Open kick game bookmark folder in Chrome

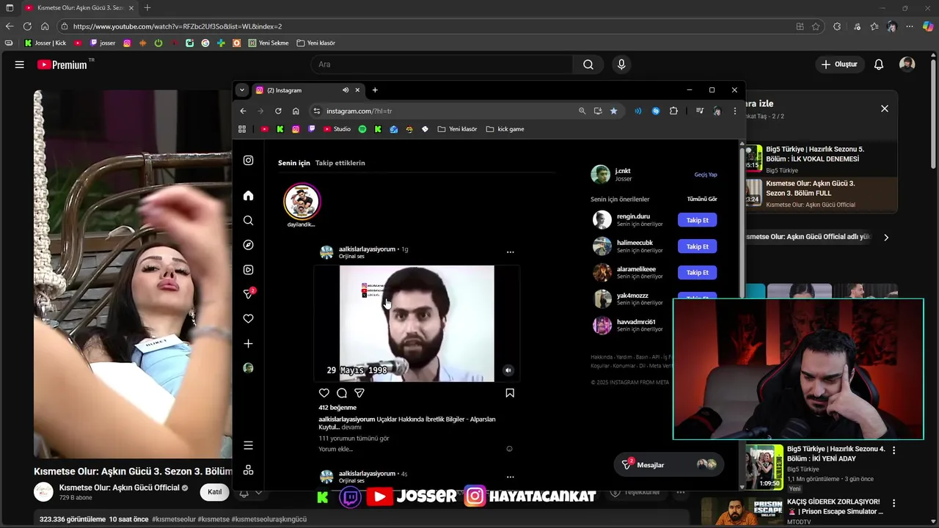click(505, 129)
